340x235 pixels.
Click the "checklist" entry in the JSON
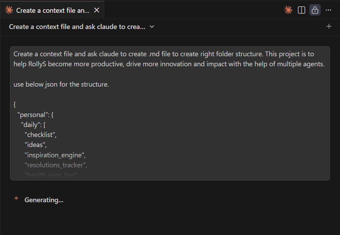pyautogui.click(x=40, y=135)
